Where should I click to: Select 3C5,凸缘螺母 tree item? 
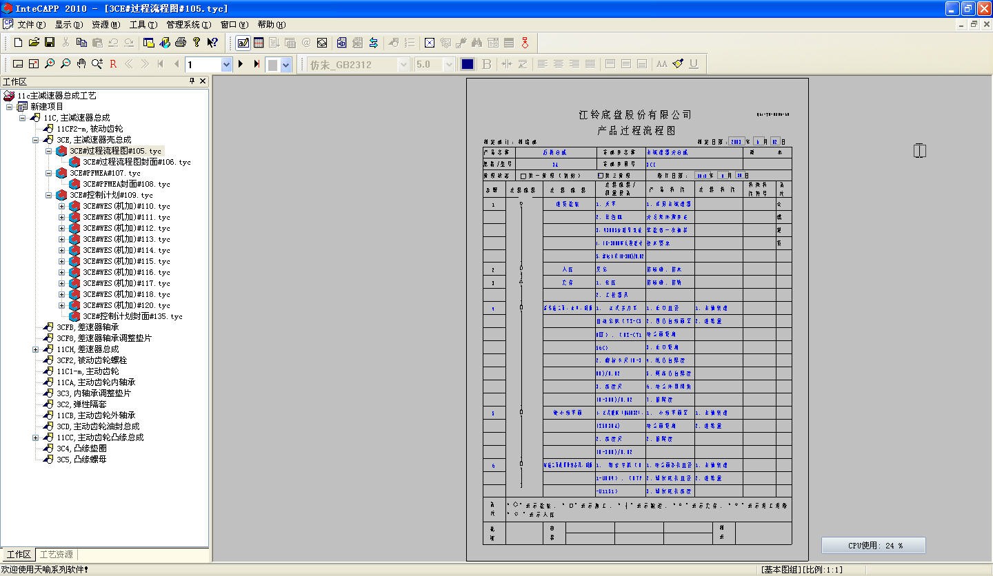click(x=81, y=460)
